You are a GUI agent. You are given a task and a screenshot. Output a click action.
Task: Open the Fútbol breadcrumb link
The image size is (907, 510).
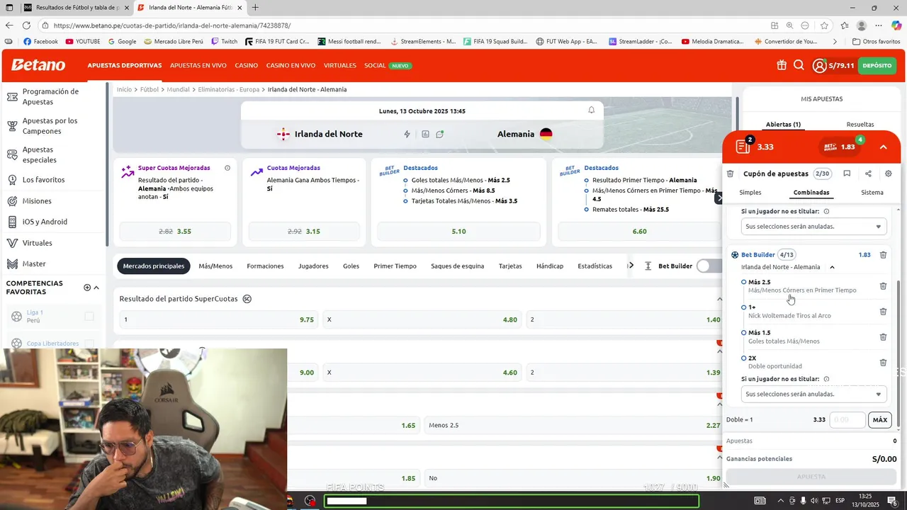pyautogui.click(x=150, y=90)
